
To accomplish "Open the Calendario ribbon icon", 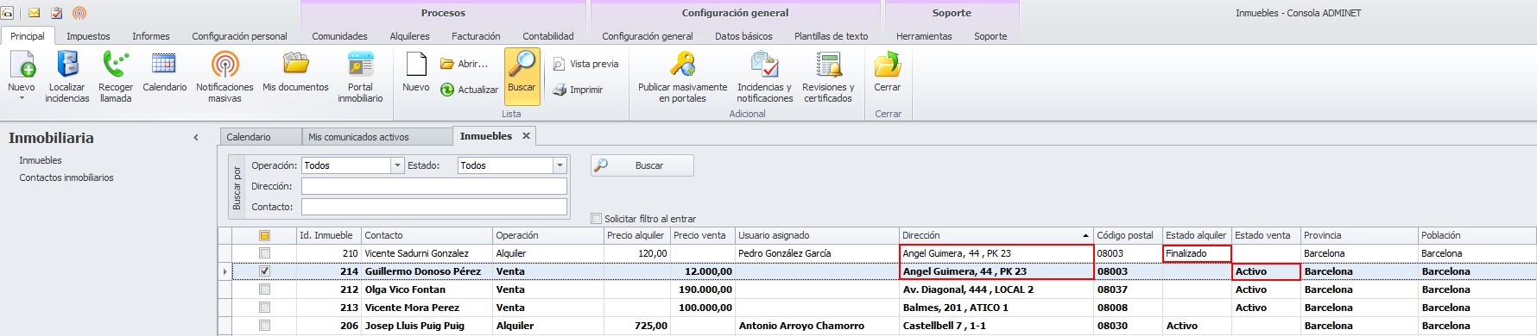I will click(x=164, y=65).
